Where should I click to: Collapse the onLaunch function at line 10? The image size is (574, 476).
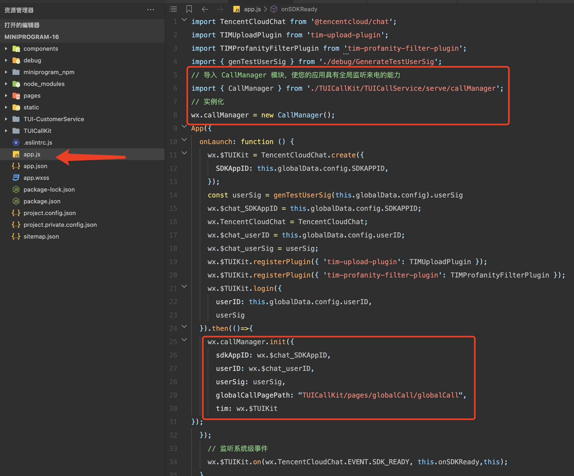pos(184,140)
